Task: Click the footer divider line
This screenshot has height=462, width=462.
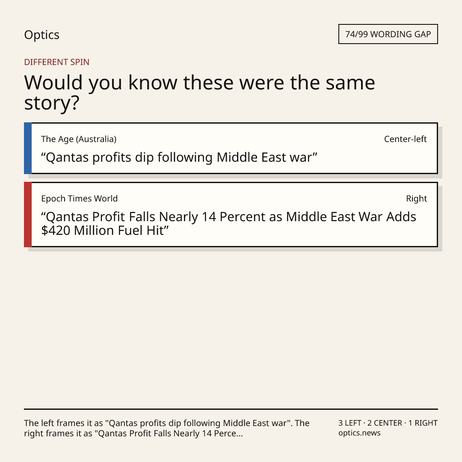Action: click(x=231, y=409)
